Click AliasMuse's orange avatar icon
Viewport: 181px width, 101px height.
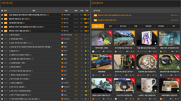pyautogui.click(x=62, y=99)
